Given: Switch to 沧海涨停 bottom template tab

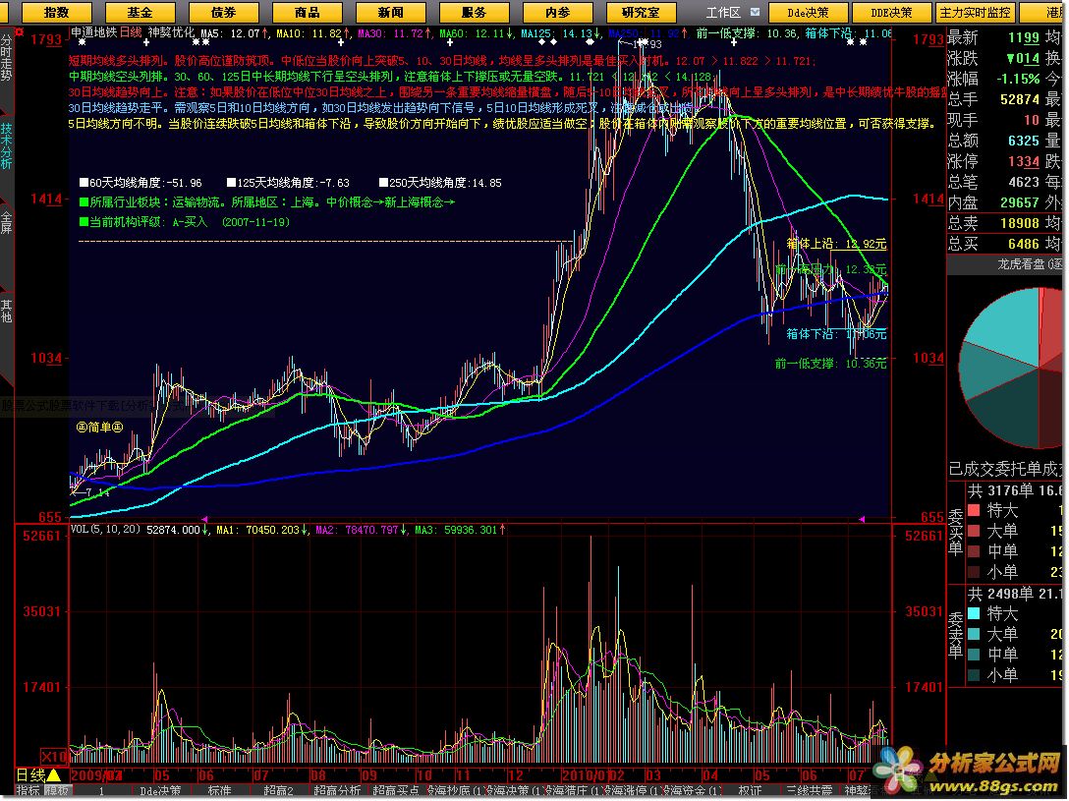Looking at the screenshot, I should [x=632, y=791].
